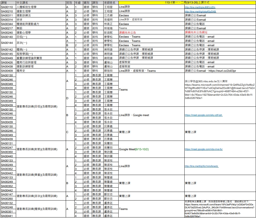Screen dimensions: 256x218
Task: Click course code SA00110
Action: pos(7,7)
